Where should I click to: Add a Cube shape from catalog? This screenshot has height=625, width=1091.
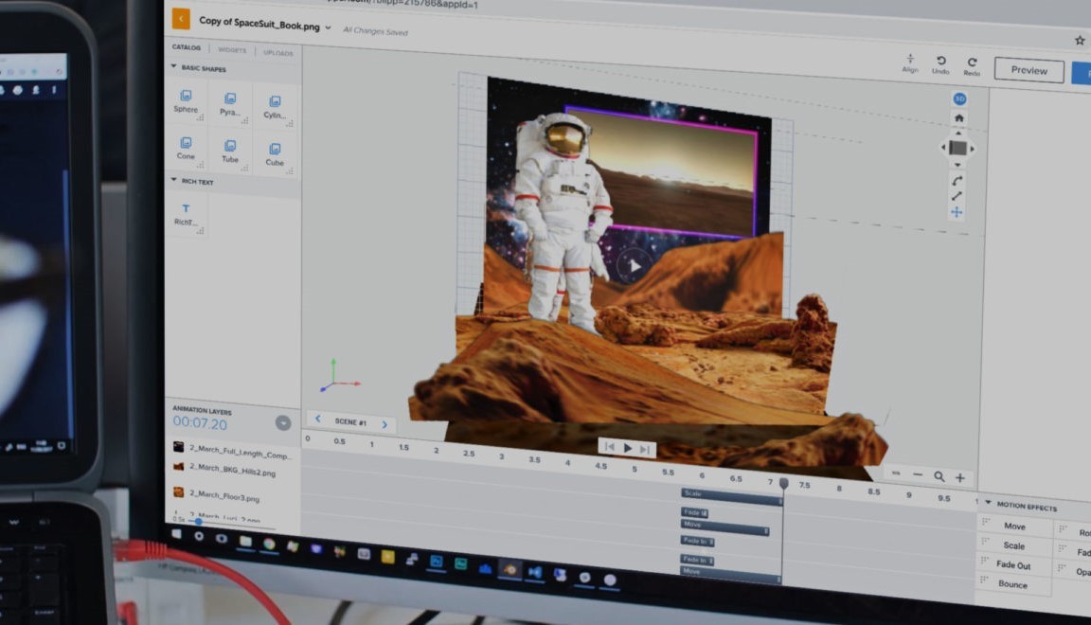pyautogui.click(x=275, y=153)
